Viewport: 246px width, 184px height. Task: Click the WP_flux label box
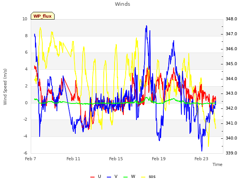43,16
